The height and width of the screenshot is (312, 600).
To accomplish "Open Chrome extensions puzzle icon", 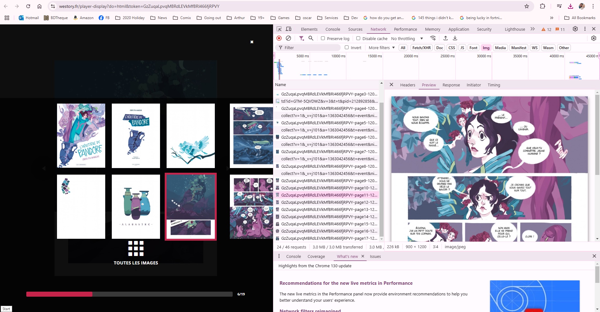I will tap(543, 6).
